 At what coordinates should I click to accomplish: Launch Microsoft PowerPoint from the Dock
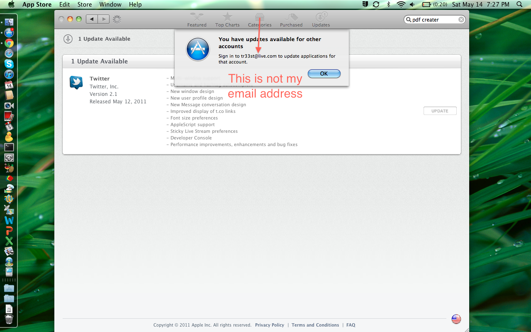click(9, 230)
